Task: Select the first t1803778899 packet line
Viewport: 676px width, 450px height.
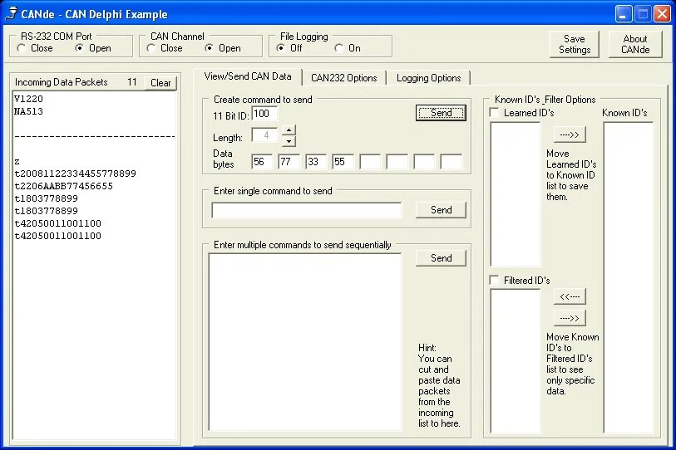Action: click(46, 198)
